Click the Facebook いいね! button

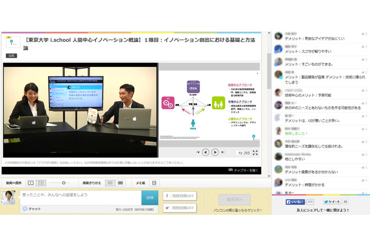295,202
